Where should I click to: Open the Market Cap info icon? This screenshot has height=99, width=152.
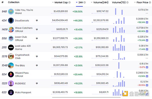coord(69,3)
